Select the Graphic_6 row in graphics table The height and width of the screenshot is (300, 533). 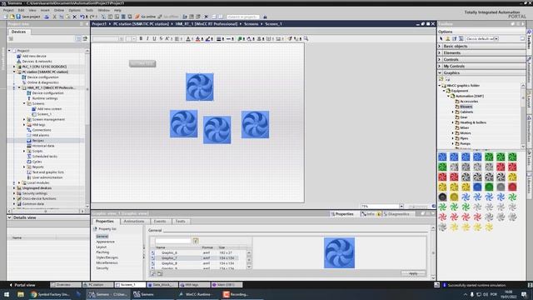pyautogui.click(x=194, y=252)
